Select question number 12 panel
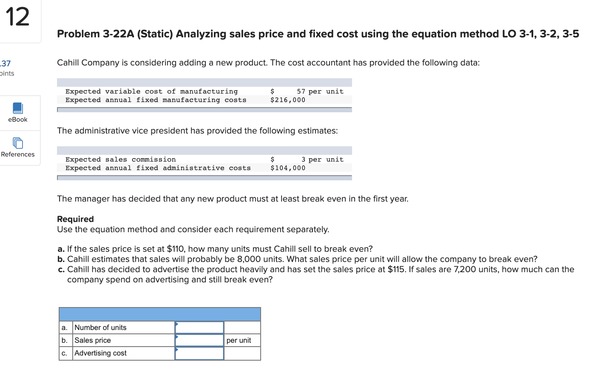597x370 pixels. 19,18
